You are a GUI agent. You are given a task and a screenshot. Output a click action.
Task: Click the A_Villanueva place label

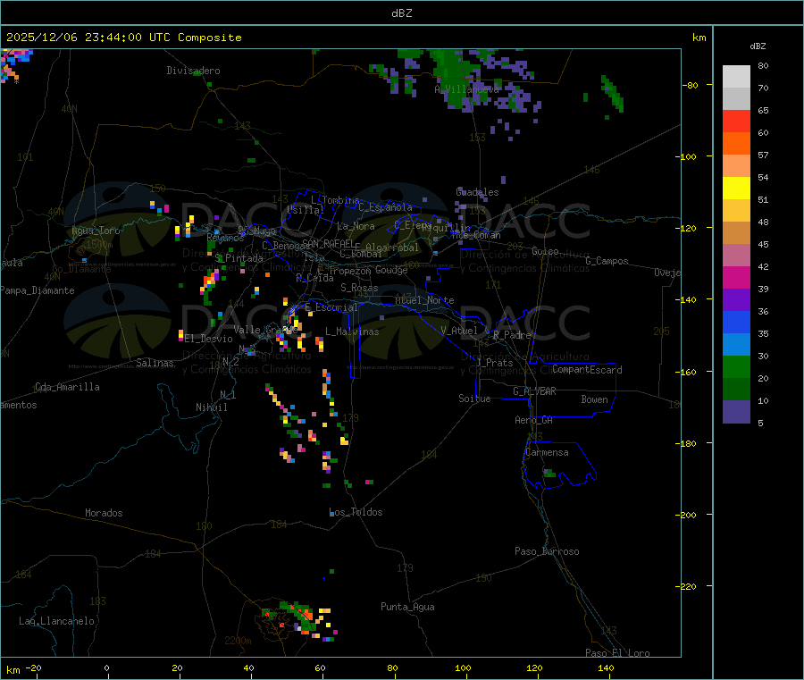466,89
